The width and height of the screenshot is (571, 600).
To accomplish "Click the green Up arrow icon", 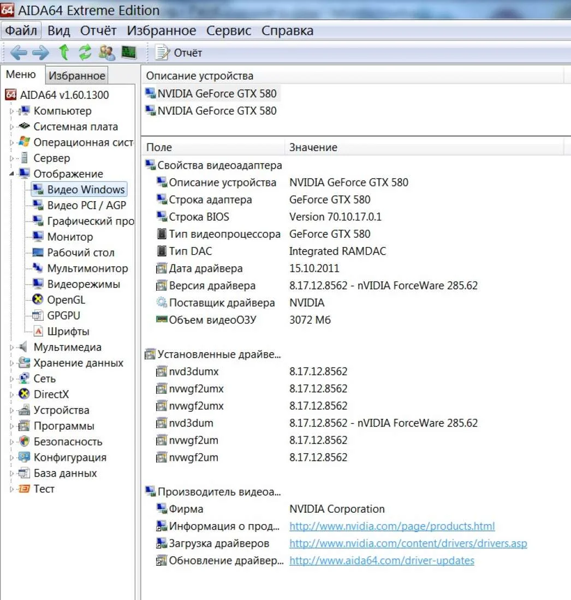I will [64, 52].
